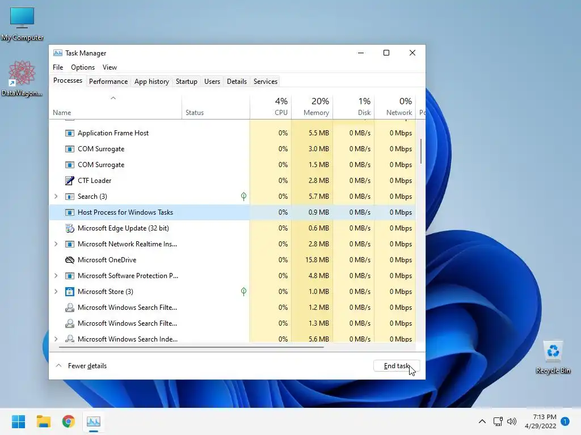This screenshot has height=435, width=581.
Task: Select the My Computer desktop icon
Action: pos(22,24)
